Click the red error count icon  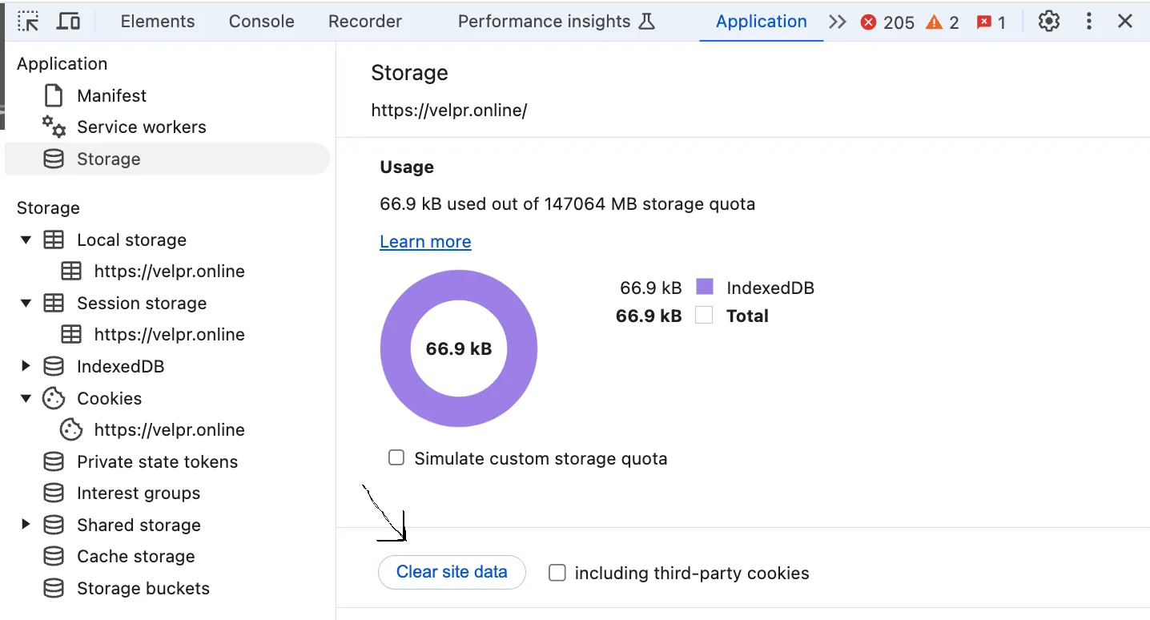click(x=868, y=22)
